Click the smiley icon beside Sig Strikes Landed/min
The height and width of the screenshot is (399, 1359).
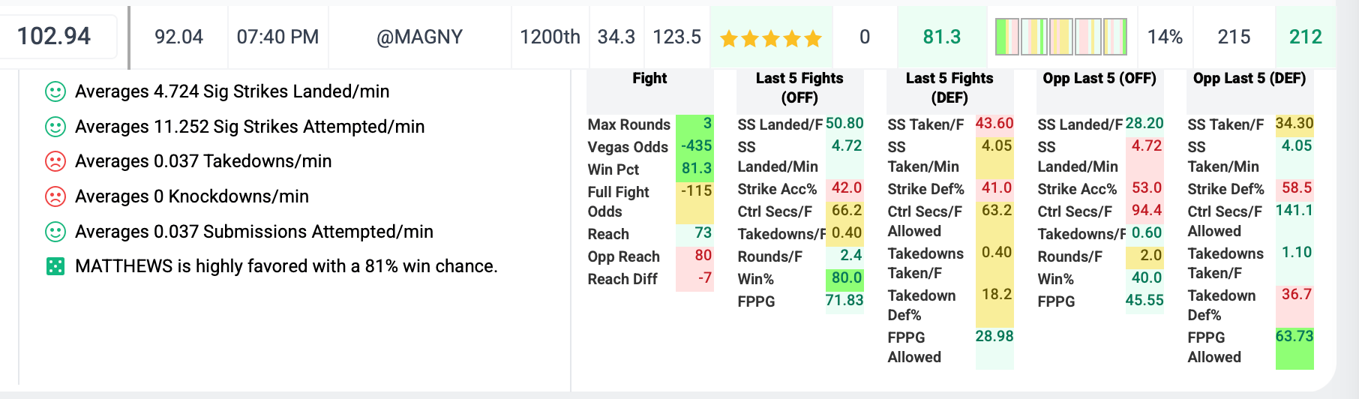pos(55,91)
